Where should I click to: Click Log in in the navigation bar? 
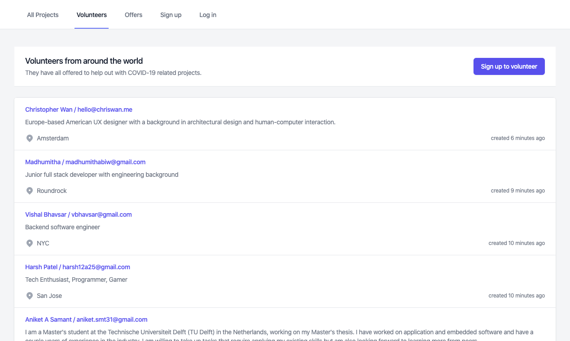coord(208,15)
